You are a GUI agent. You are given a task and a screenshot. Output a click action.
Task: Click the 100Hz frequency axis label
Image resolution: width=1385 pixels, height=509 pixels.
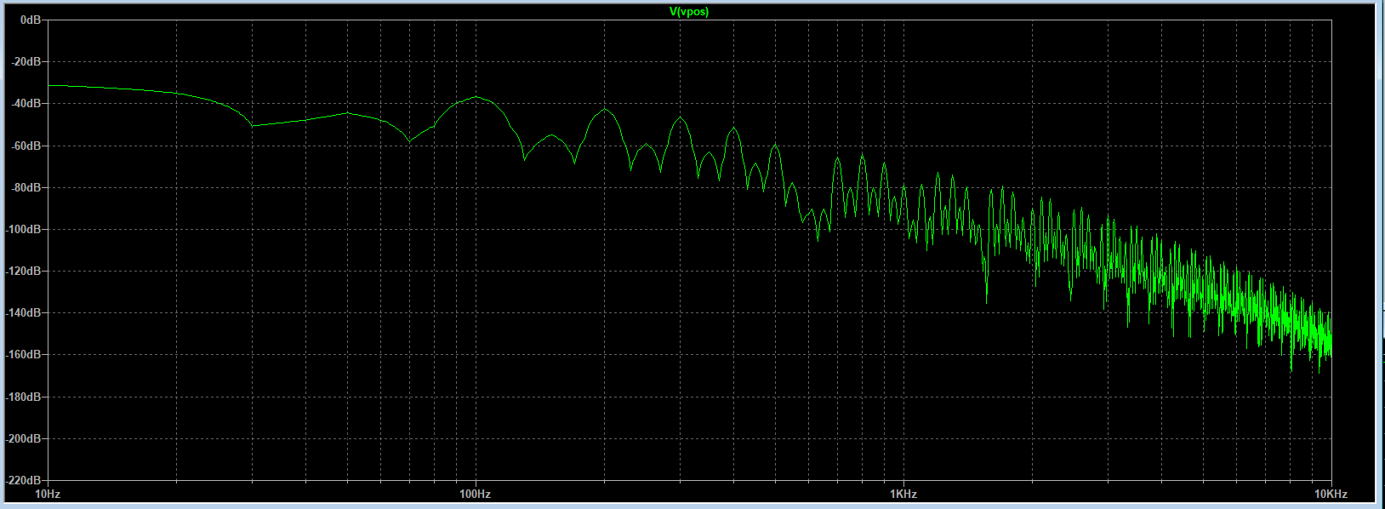tap(476, 494)
